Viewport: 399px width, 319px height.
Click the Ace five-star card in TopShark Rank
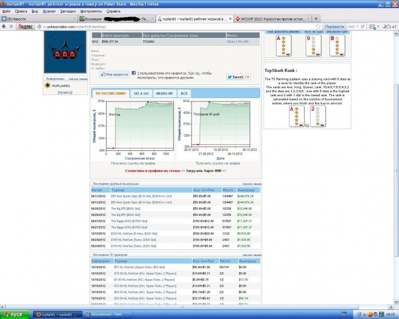pos(296,116)
